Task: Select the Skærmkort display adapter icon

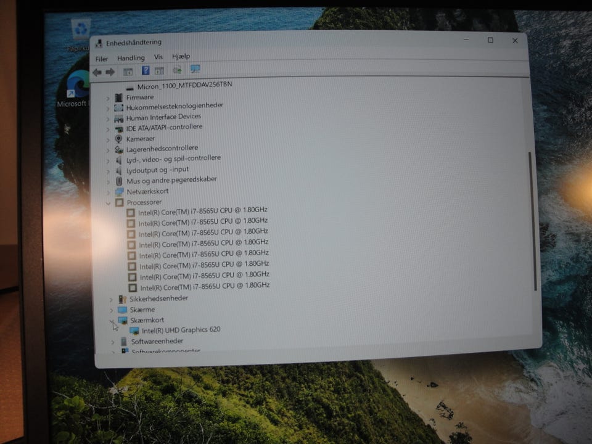Action: tap(123, 320)
